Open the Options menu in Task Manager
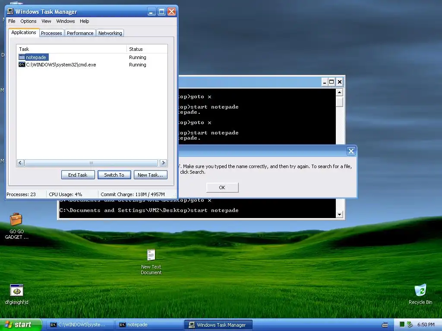The image size is (442, 331). (28, 21)
